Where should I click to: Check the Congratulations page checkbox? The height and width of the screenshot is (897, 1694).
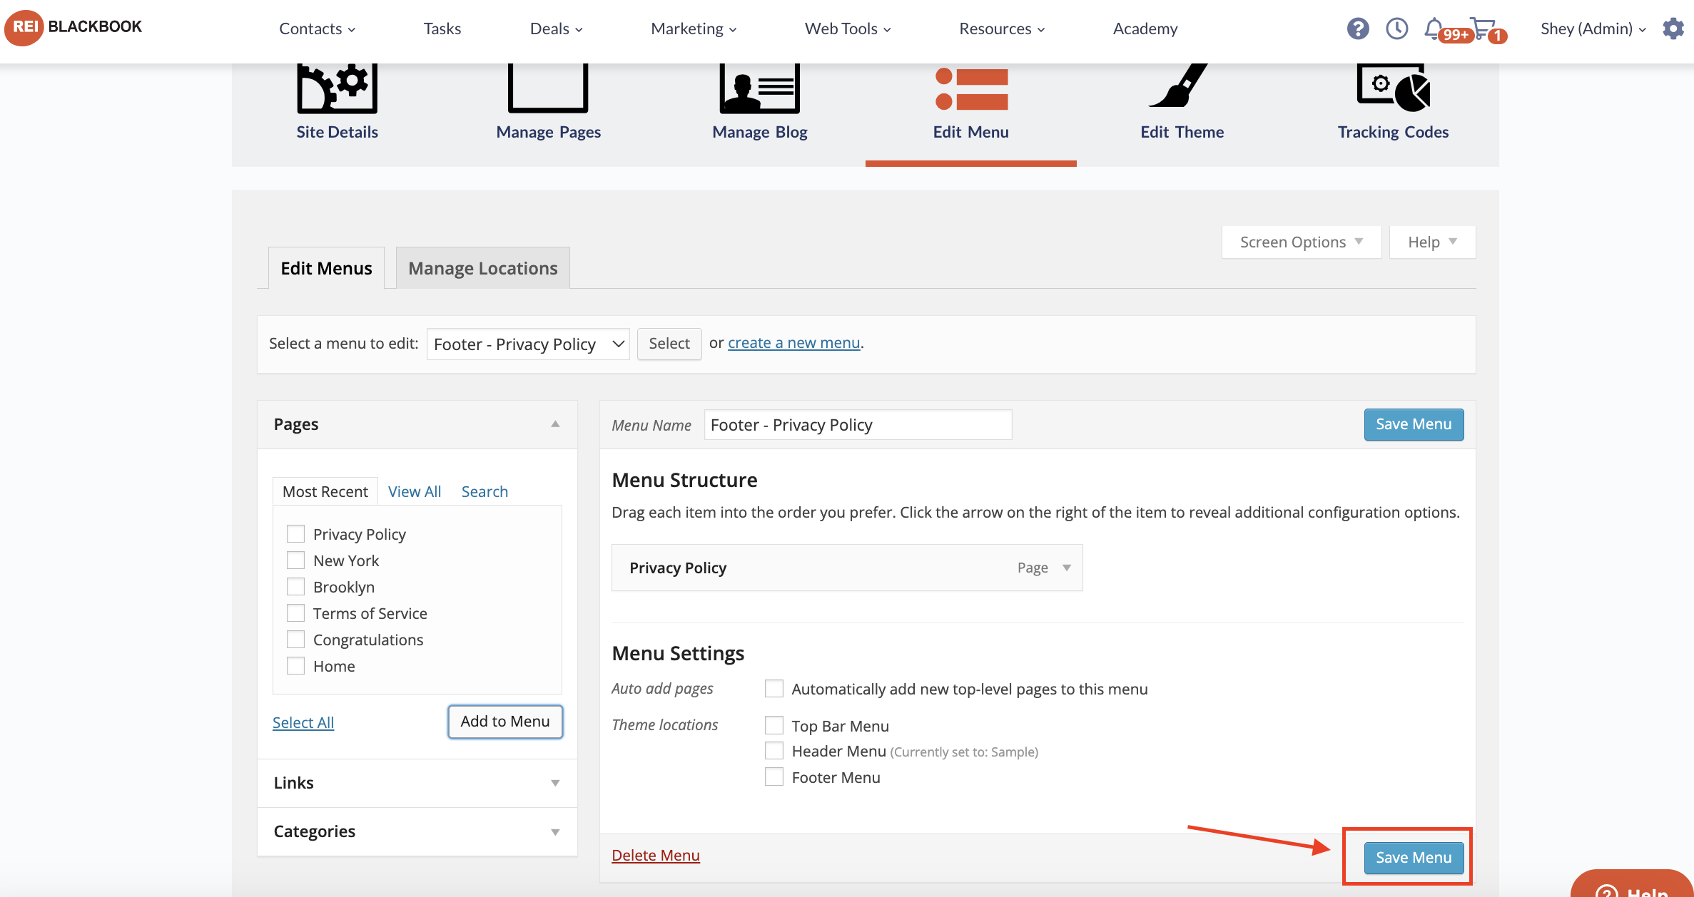295,640
